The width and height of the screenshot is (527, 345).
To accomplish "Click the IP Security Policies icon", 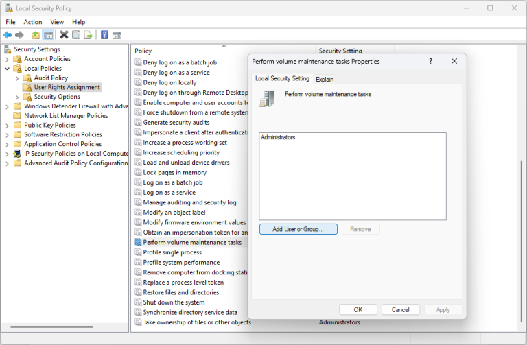I will (x=17, y=154).
